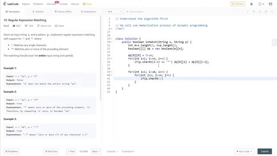Image resolution: width=277 pixels, height=156 pixels.
Task: Collapse the inner for loop at line 40
Action: point(112,75)
